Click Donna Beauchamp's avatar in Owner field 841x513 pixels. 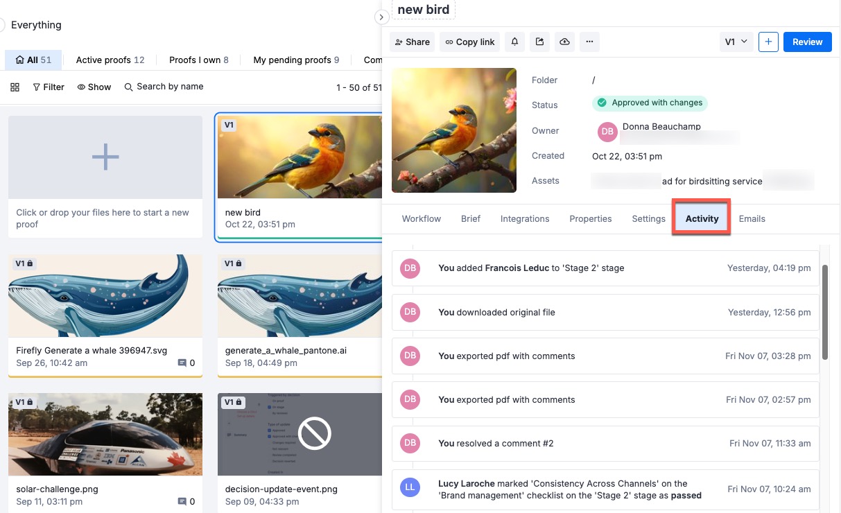(607, 131)
